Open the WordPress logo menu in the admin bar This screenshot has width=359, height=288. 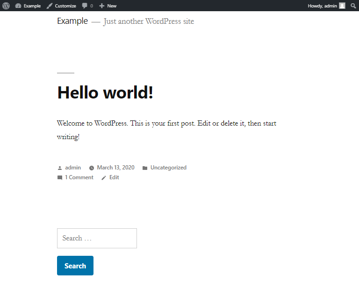coord(6,6)
